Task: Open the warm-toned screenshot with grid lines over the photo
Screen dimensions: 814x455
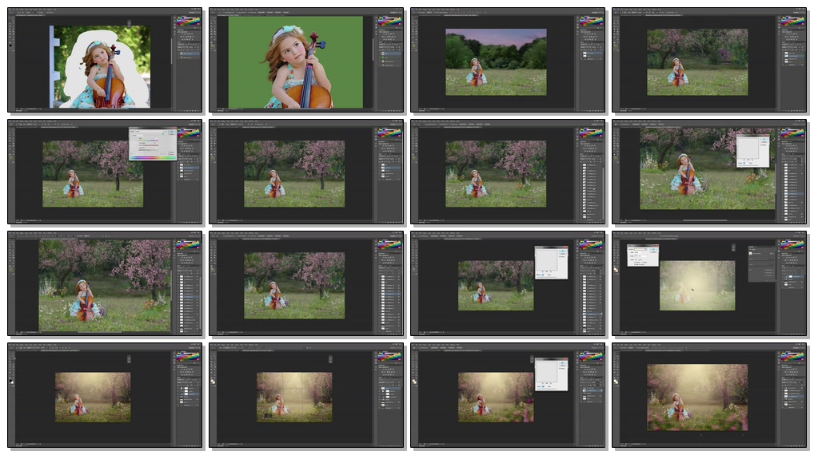Action: click(x=306, y=395)
